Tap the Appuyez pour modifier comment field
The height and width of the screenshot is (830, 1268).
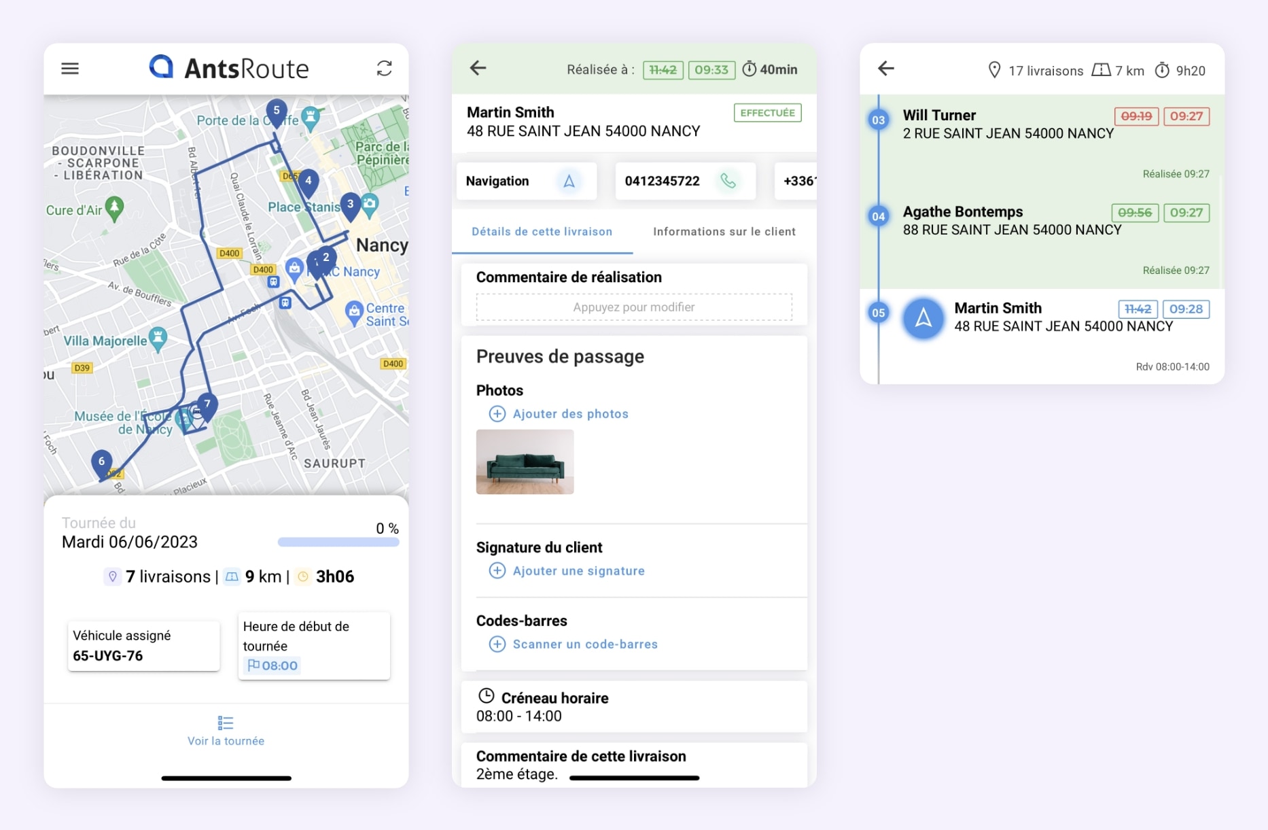[633, 307]
